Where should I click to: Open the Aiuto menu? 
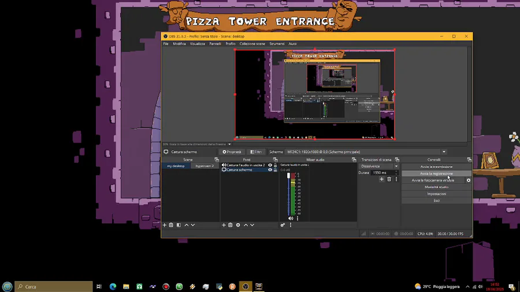click(292, 44)
